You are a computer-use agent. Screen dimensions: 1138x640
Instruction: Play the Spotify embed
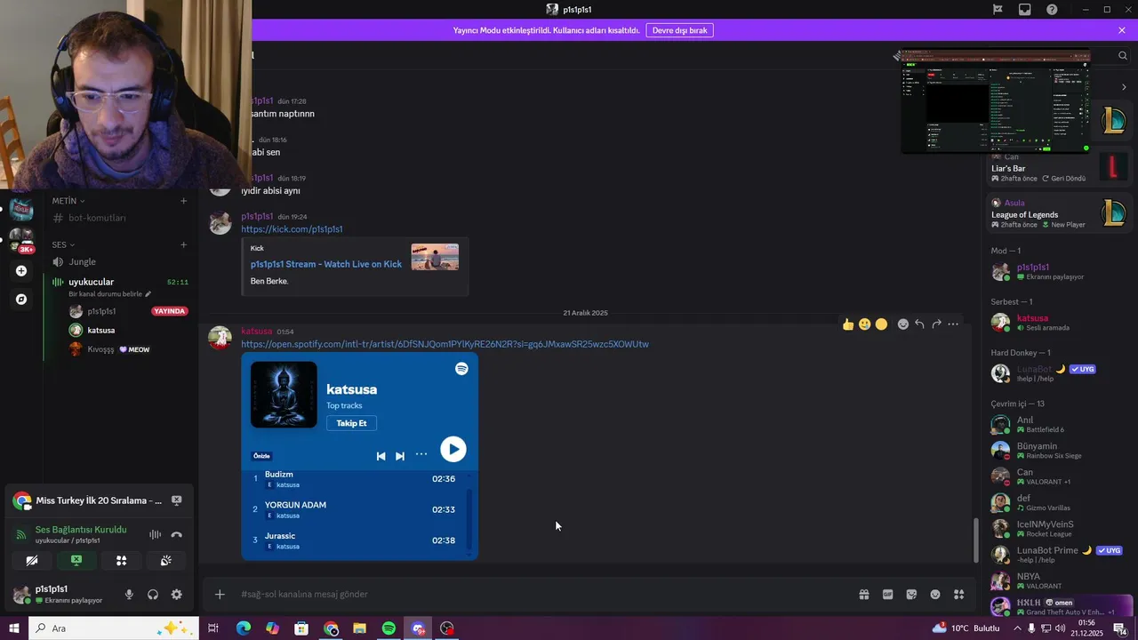453,450
